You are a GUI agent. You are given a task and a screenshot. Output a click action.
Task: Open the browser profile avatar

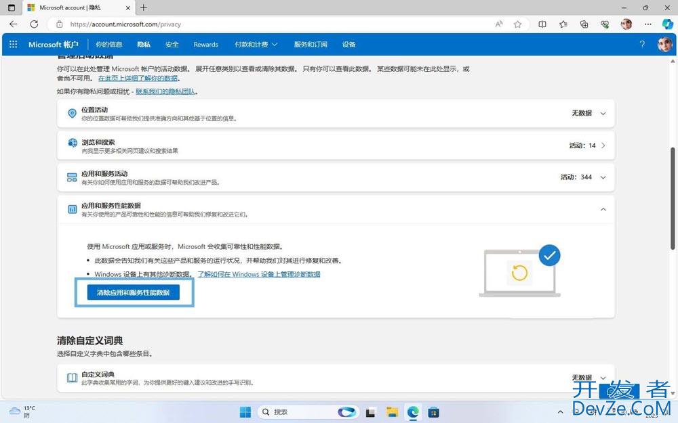(626, 24)
